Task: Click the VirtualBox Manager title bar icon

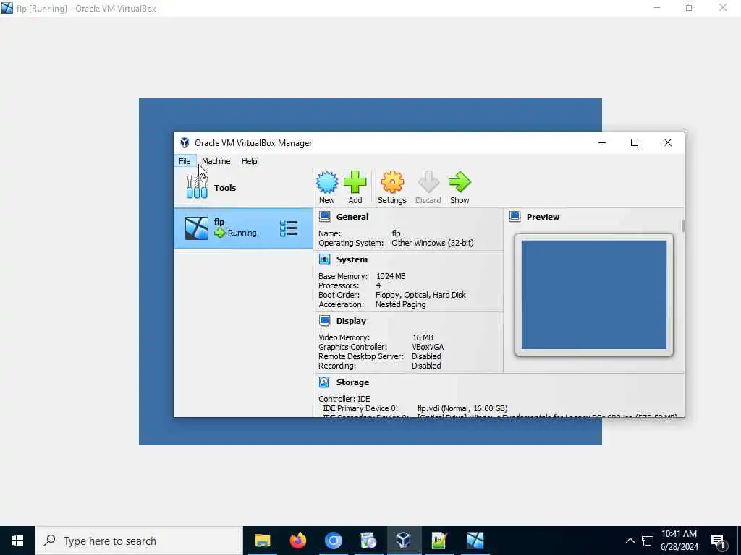Action: (x=185, y=142)
